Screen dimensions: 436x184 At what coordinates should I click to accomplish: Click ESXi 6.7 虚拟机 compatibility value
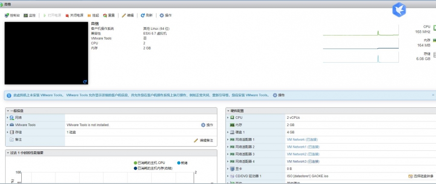tap(155, 34)
